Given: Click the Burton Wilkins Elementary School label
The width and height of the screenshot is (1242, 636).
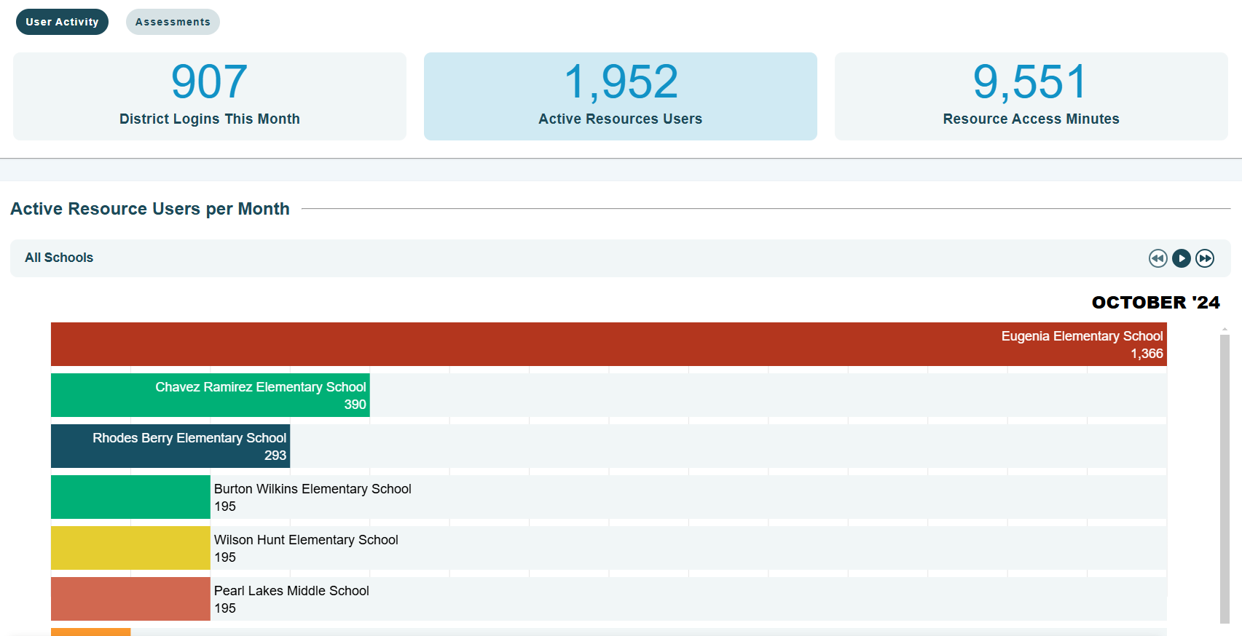Looking at the screenshot, I should 313,489.
